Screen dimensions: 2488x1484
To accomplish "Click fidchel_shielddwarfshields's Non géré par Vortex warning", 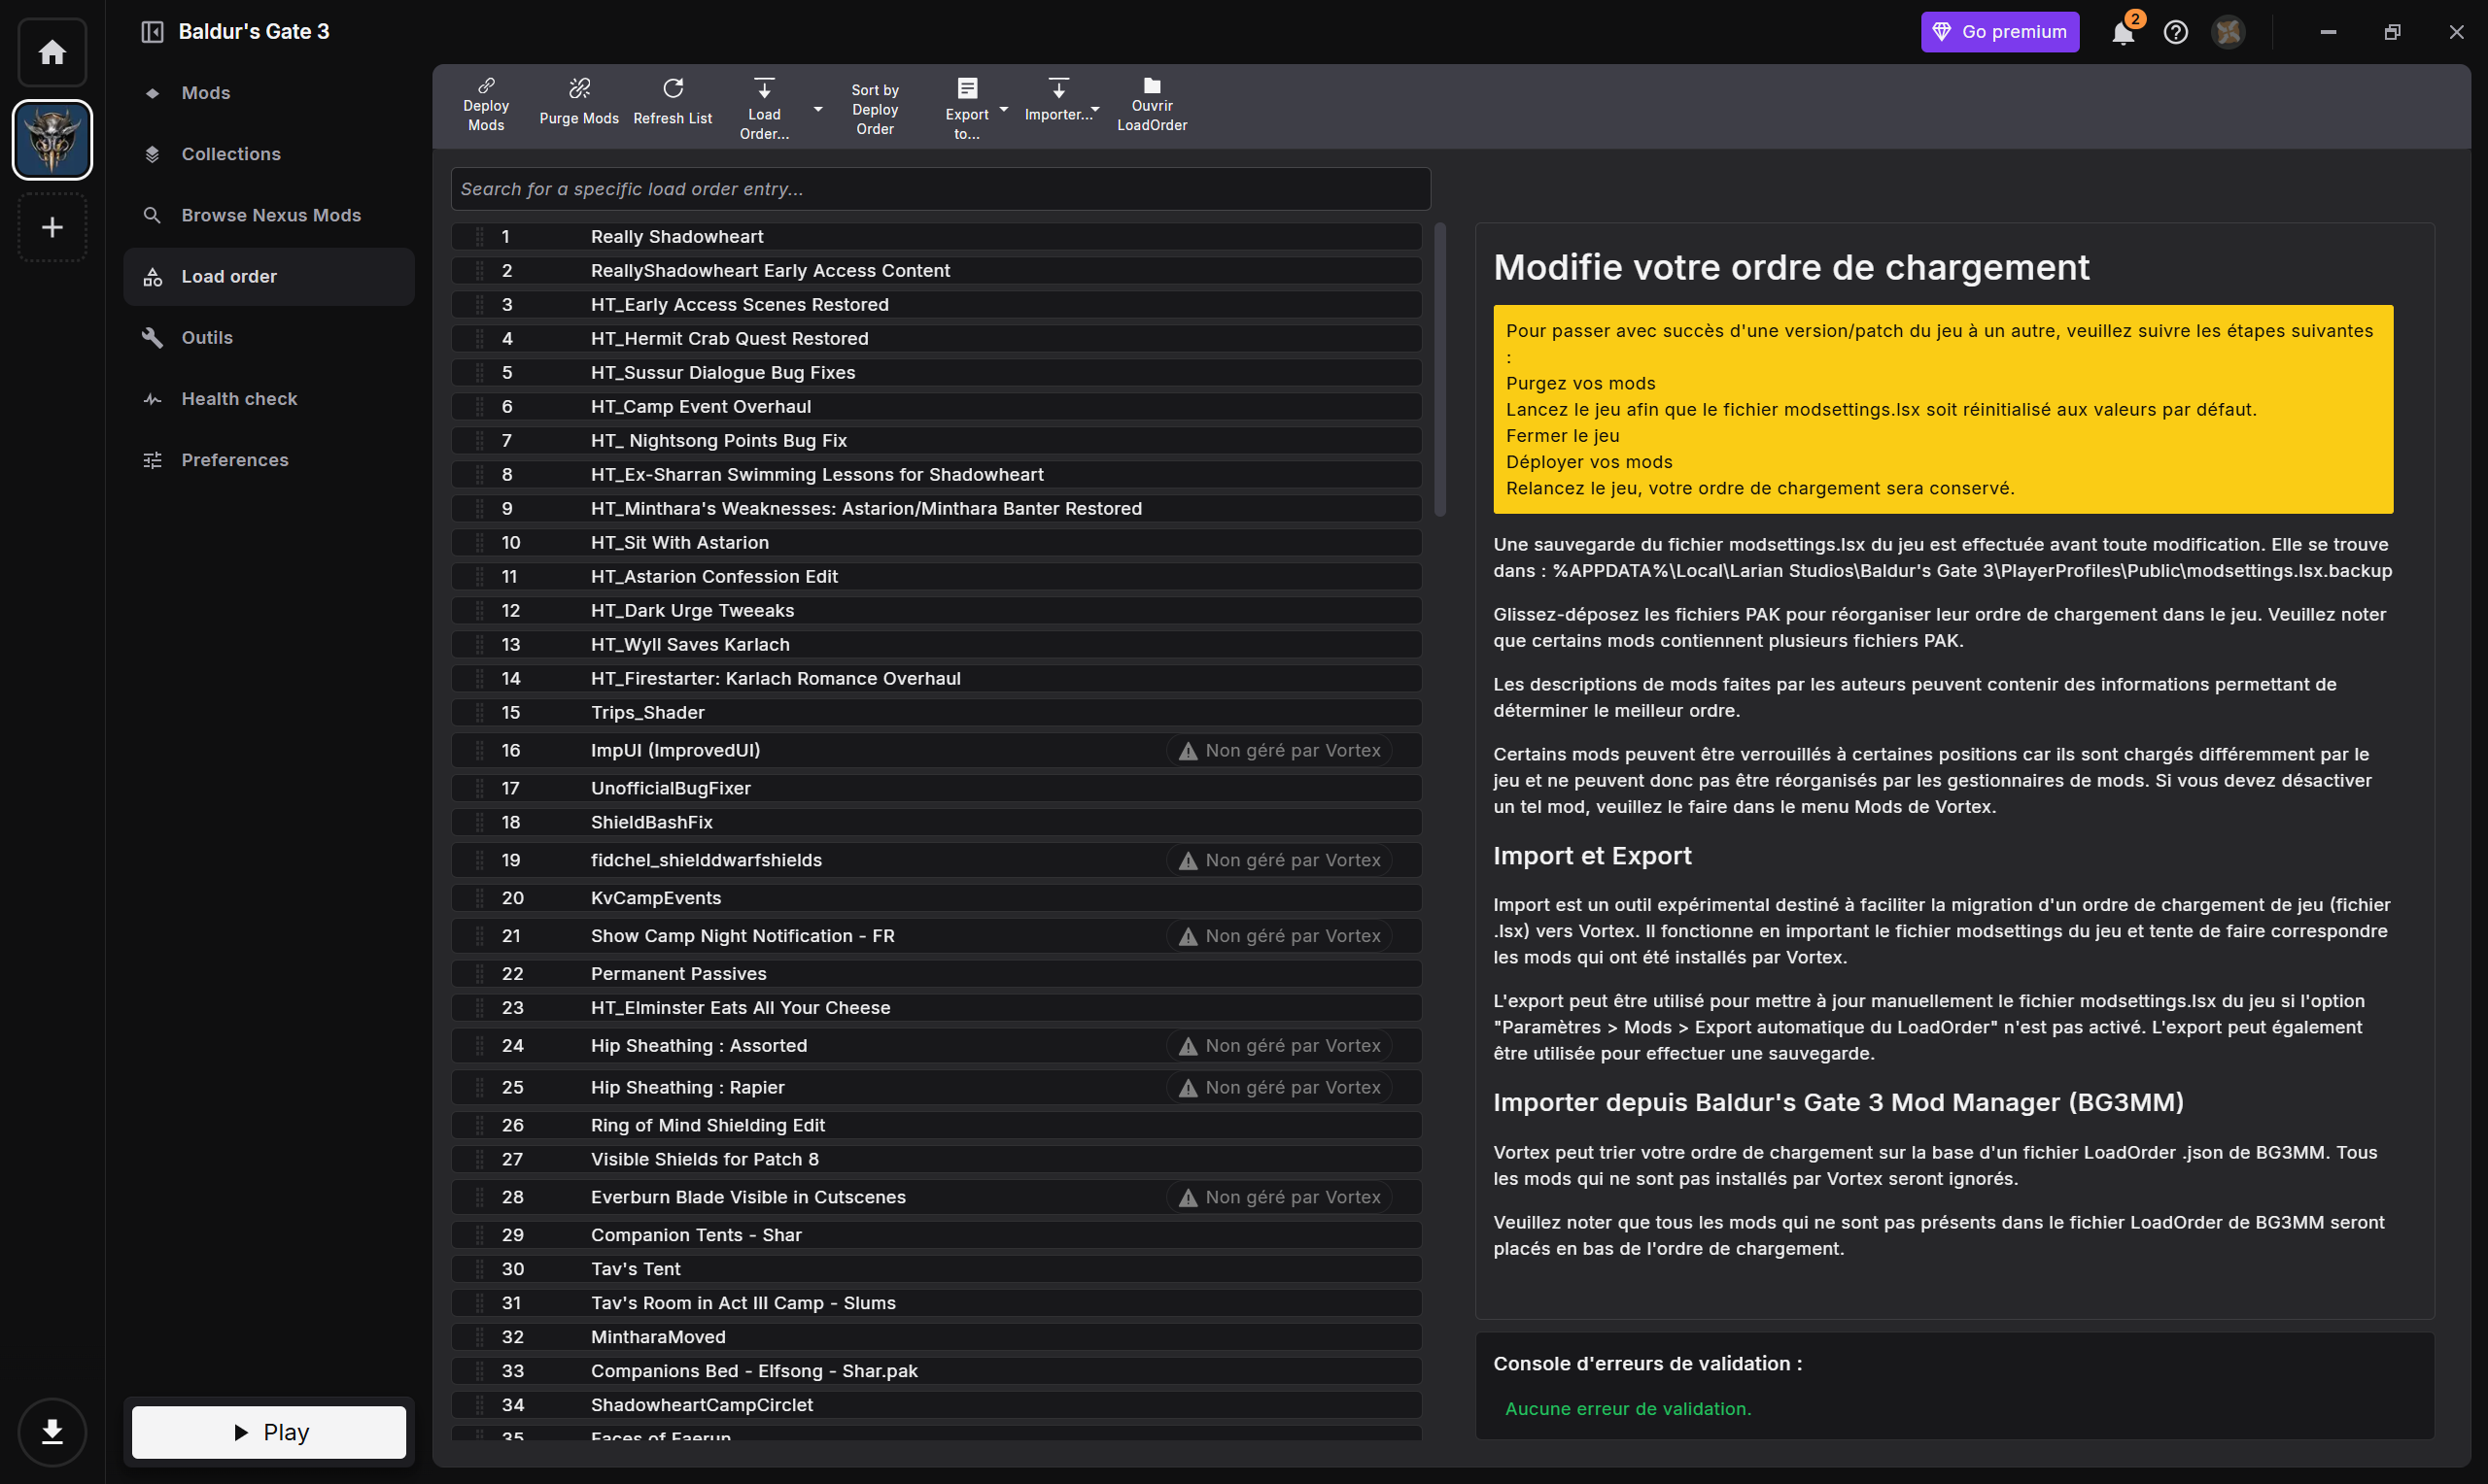I will click(1280, 861).
